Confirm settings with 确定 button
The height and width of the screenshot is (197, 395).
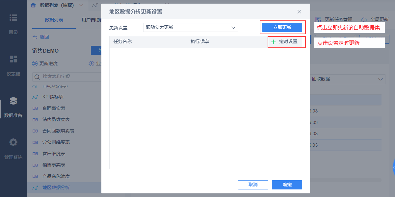[287, 185]
